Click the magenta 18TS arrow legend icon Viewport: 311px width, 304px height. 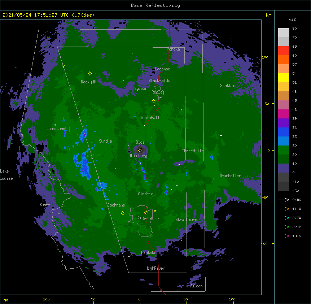click(x=284, y=236)
